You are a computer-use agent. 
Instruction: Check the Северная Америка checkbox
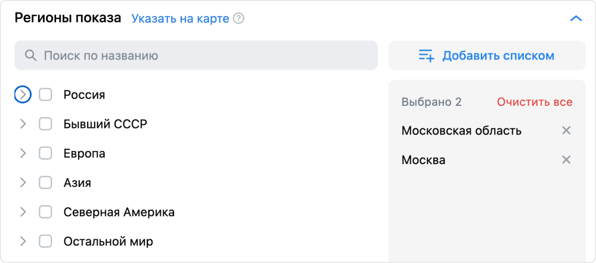(x=45, y=212)
